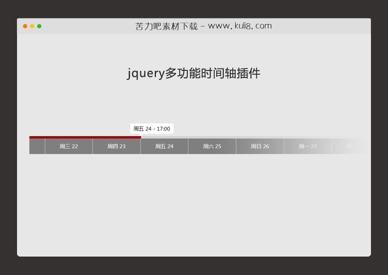
Task: Open the jquery多功能时间轴插件 heading link
Action: tap(194, 73)
